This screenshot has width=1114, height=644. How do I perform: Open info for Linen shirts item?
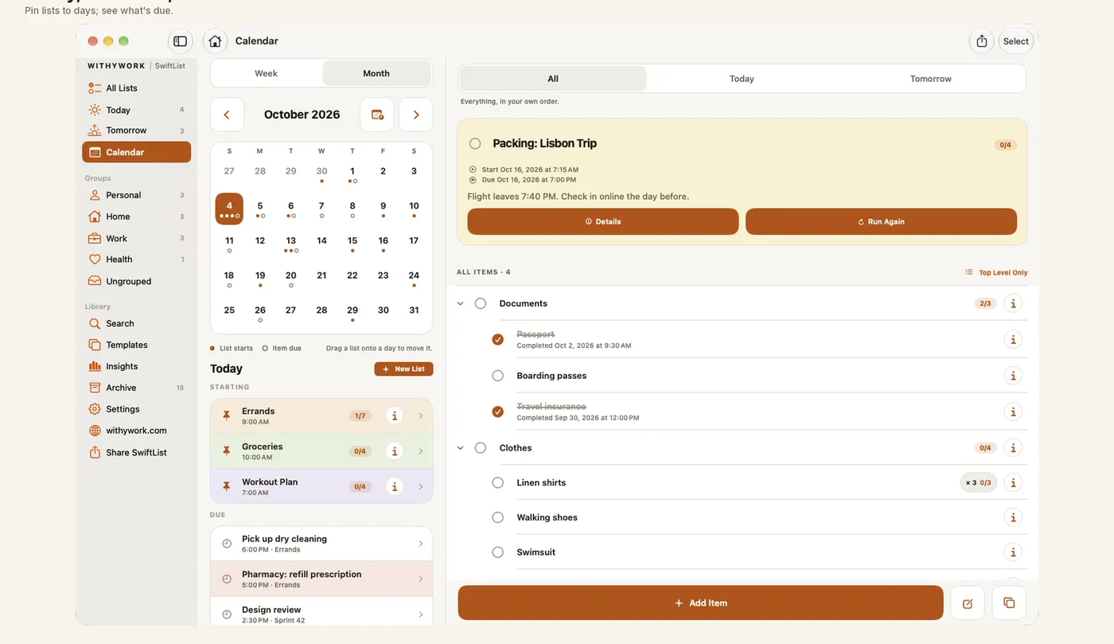(x=1013, y=482)
